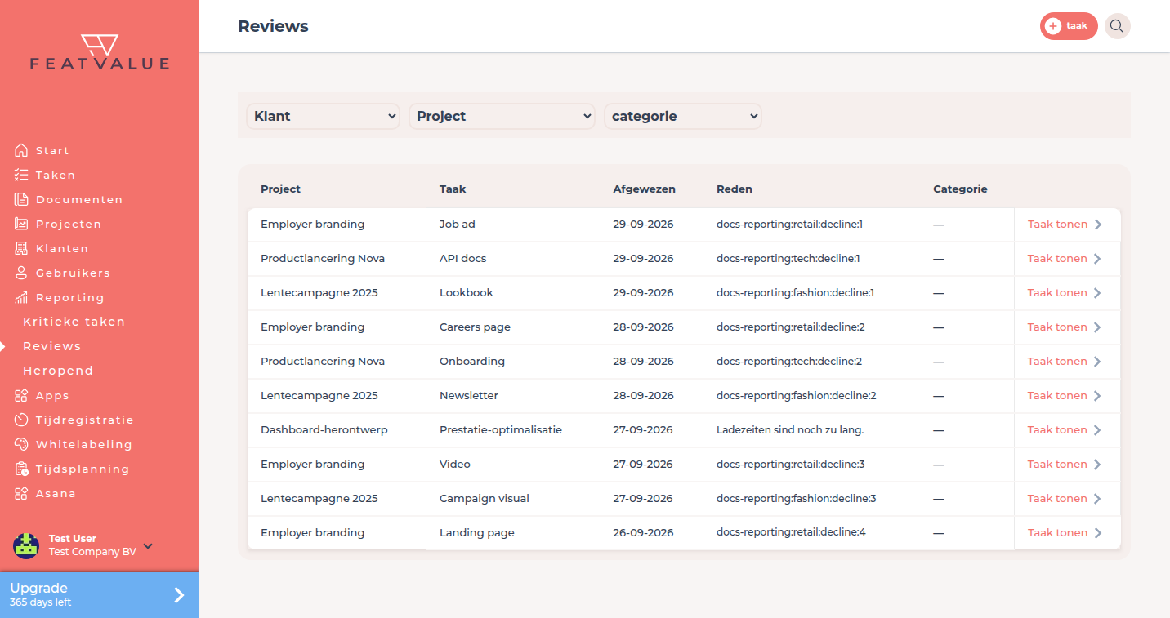This screenshot has width=1170, height=618.
Task: Click the FeatValue logo
Action: 100,52
